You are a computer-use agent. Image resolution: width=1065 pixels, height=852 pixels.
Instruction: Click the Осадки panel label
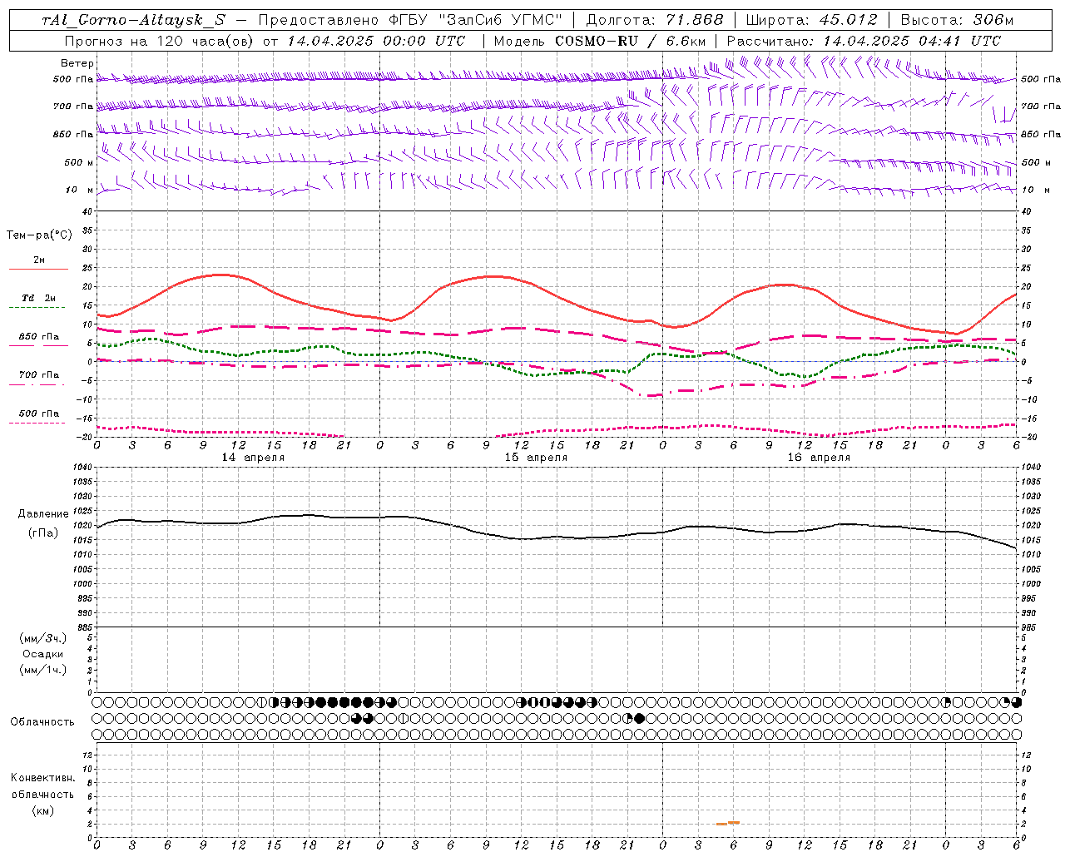(x=43, y=654)
